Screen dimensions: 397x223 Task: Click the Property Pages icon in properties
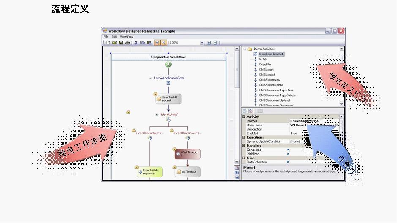pyautogui.click(x=260, y=111)
